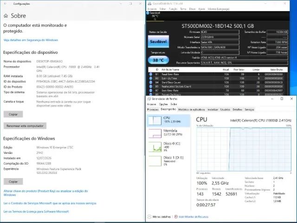Open Editar menu in CrystalDiskInfo
The image size is (297, 223).
(x=162, y=9)
